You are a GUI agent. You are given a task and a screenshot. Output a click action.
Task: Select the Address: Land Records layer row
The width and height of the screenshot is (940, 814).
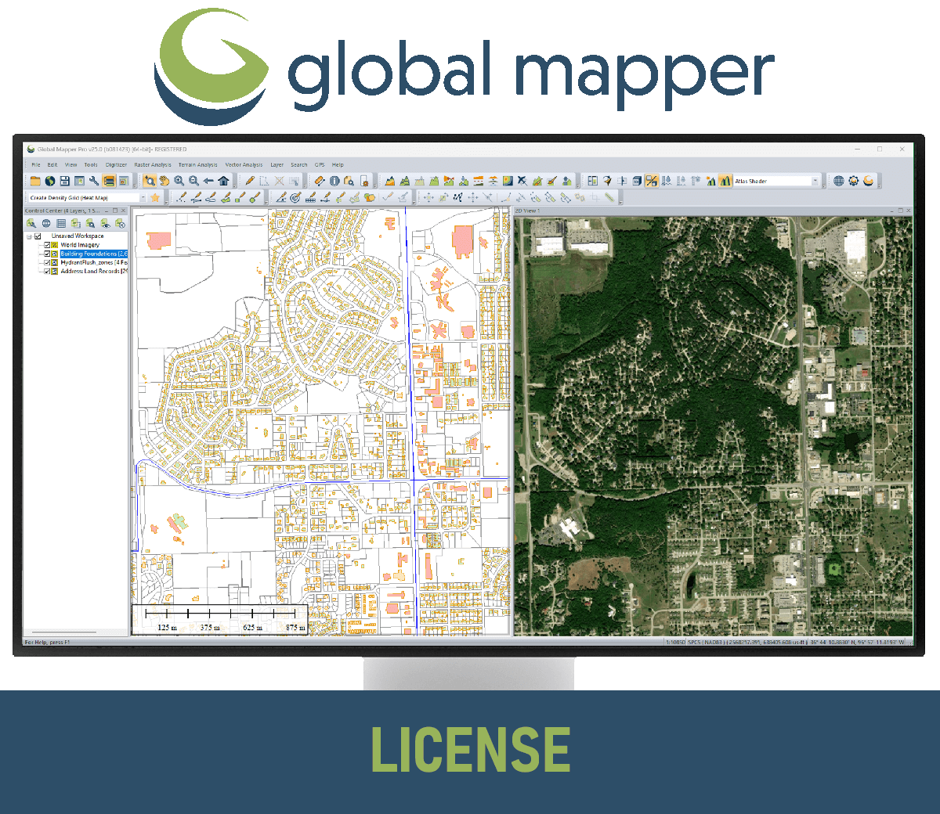[x=94, y=271]
